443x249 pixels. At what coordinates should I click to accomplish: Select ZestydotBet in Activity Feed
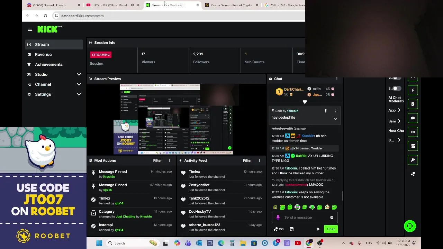[221, 187]
